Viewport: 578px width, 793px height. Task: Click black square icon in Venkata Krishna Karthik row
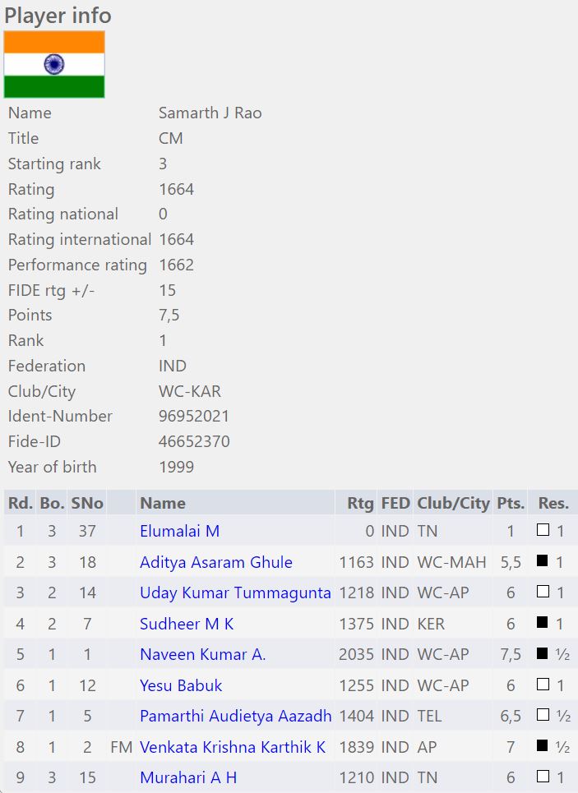(543, 747)
